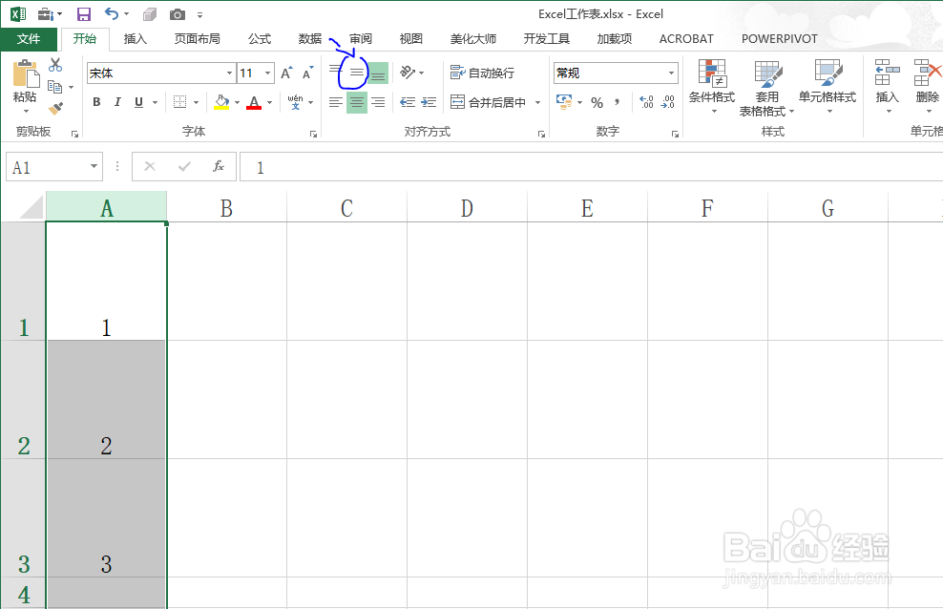Enable wrap text (自动换行)
Viewport: 943px width, 609px height.
480,72
